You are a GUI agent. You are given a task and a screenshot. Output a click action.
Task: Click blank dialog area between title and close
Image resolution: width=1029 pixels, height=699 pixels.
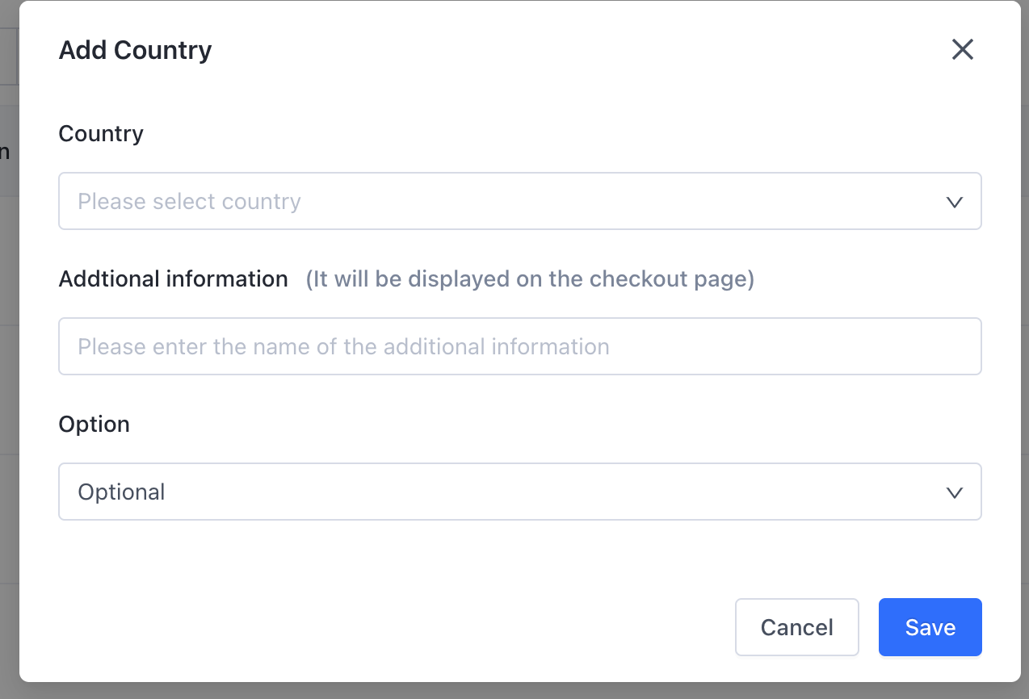565,50
